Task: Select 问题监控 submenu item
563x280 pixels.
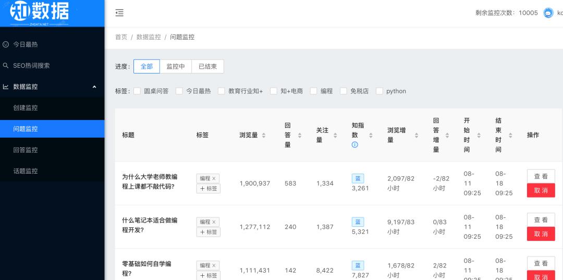Action: click(52, 129)
